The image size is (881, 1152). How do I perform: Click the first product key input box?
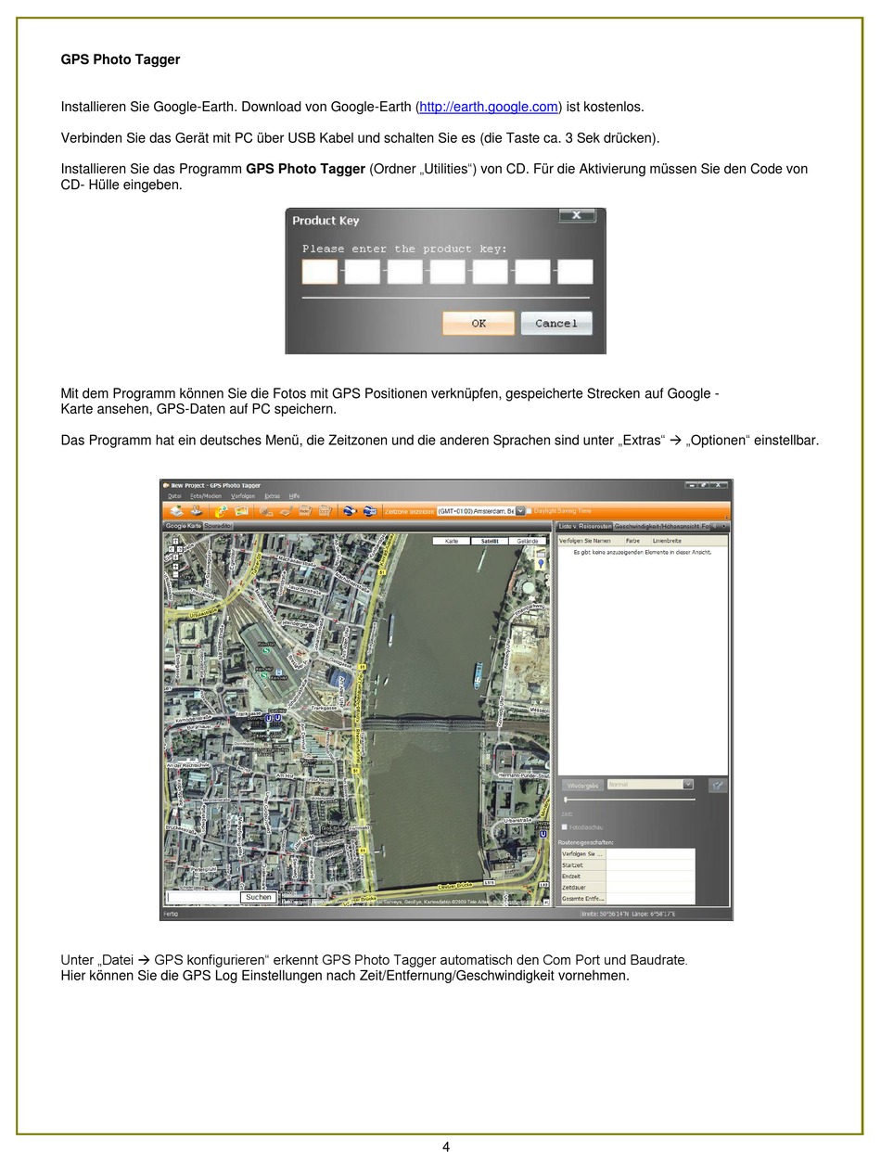(x=320, y=271)
